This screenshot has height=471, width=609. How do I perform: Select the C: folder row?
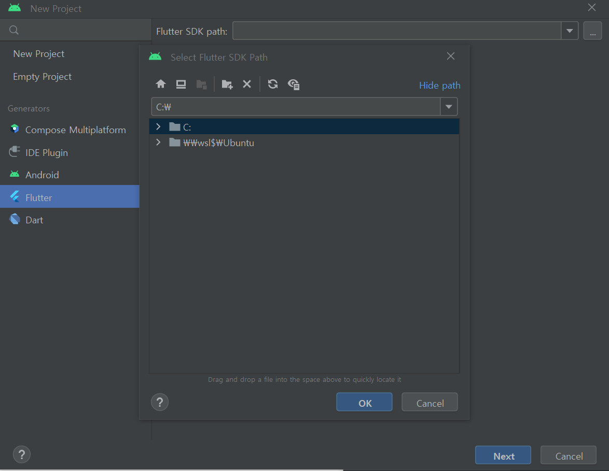[304, 127]
